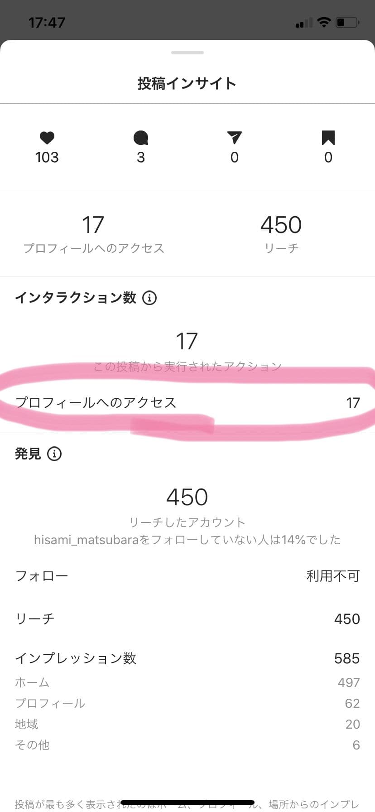Tap the 投稿インサイト title
Viewport: 375px width, 812px height.
point(187,83)
